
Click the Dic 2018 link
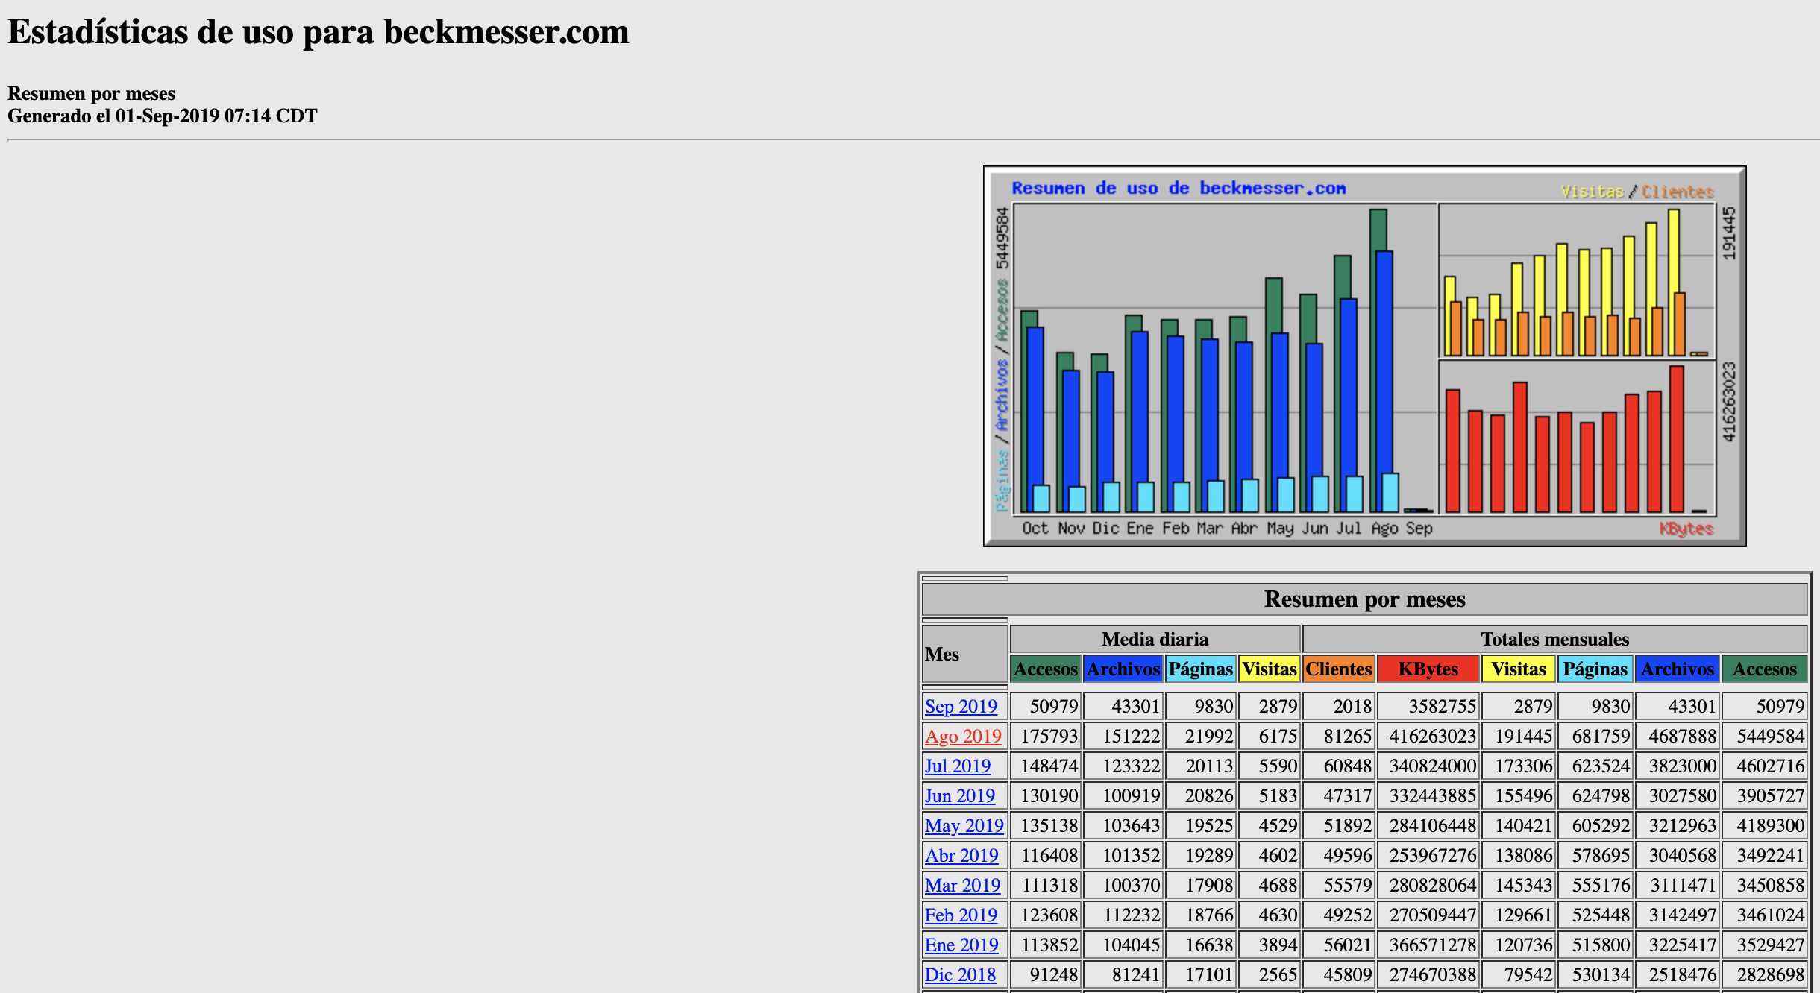click(x=960, y=974)
